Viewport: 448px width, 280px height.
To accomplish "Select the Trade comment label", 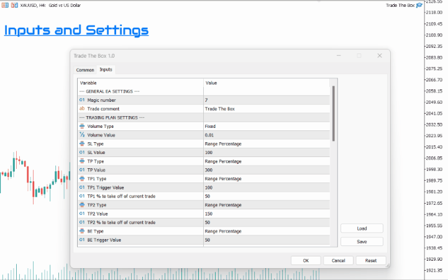I will (x=103, y=109).
